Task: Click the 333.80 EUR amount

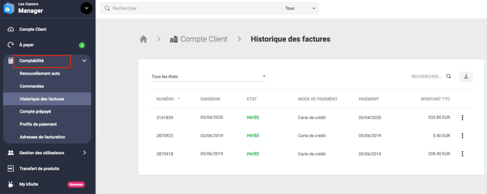Action: 439,117
